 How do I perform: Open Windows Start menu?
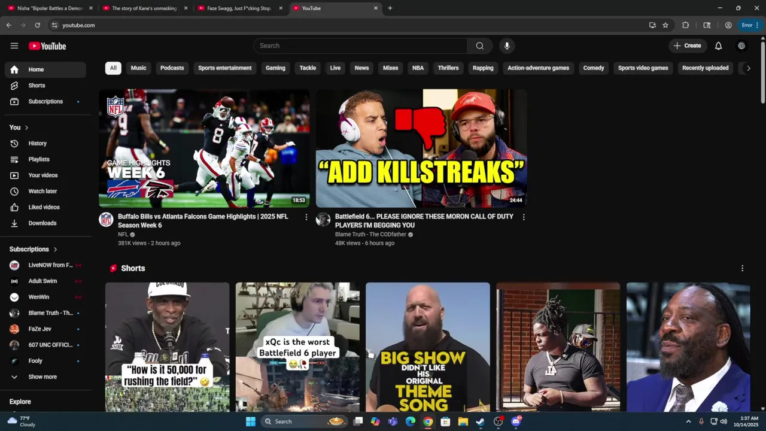pos(251,421)
